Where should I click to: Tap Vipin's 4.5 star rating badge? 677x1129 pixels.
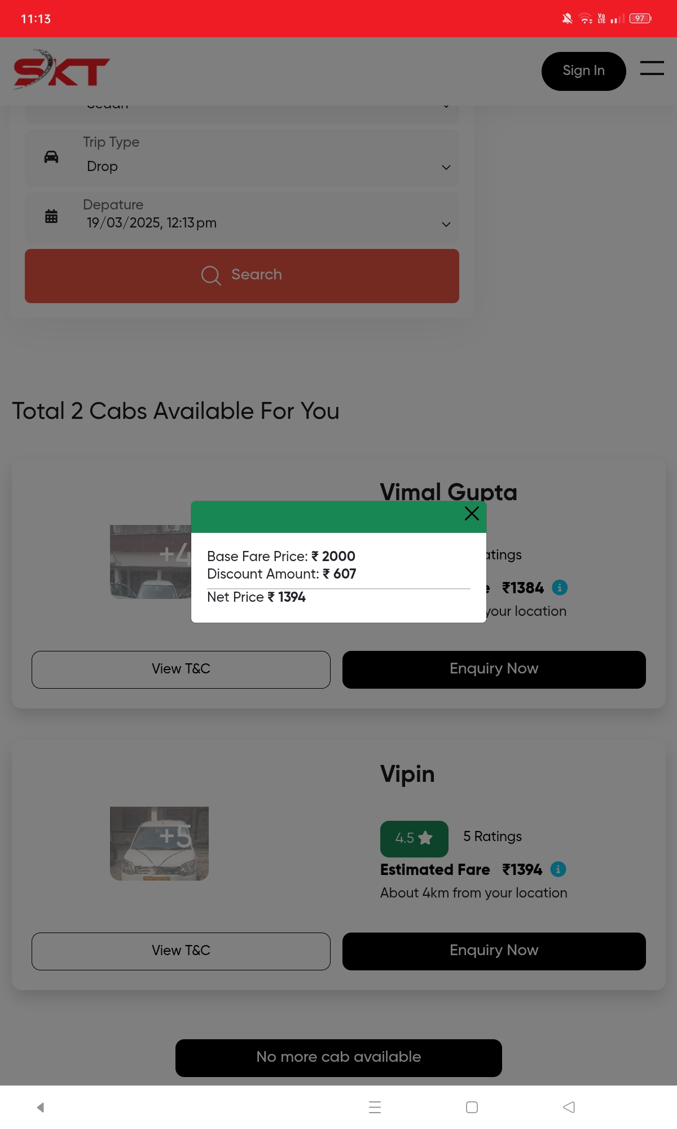point(414,838)
